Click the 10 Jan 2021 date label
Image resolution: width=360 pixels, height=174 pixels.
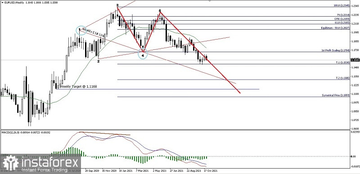pos(126,171)
